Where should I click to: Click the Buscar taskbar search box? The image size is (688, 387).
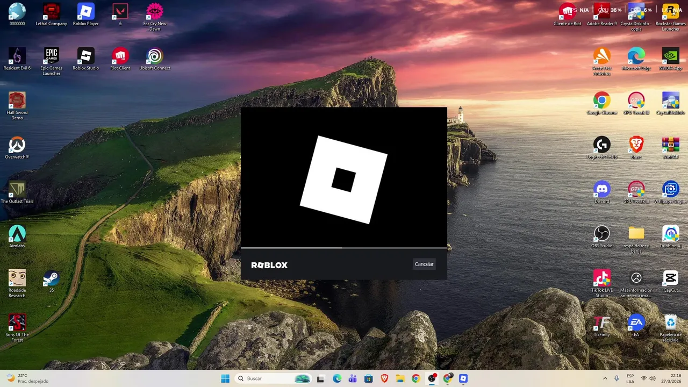(x=273, y=378)
